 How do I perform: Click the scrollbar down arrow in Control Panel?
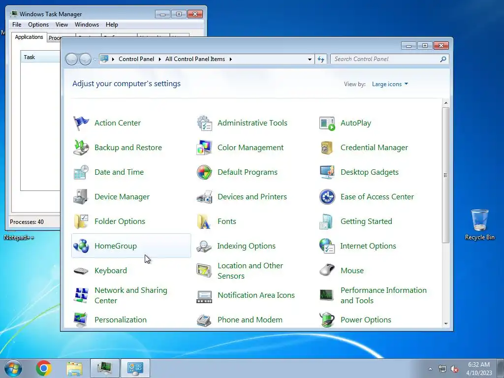click(446, 324)
